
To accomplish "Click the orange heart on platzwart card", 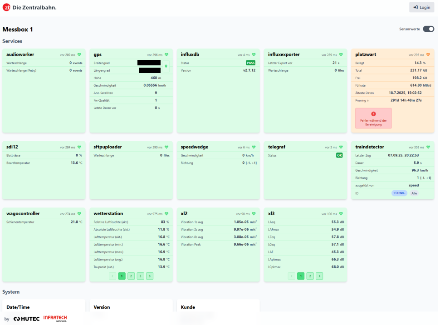I will [428, 55].
